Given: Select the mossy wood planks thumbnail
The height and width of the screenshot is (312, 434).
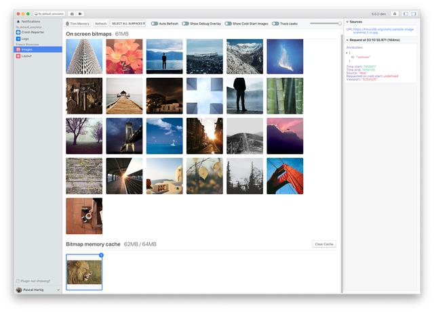Looking at the screenshot, I should [x=84, y=176].
